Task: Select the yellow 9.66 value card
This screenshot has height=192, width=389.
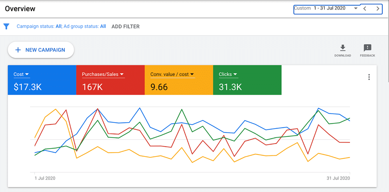Action: (x=179, y=80)
